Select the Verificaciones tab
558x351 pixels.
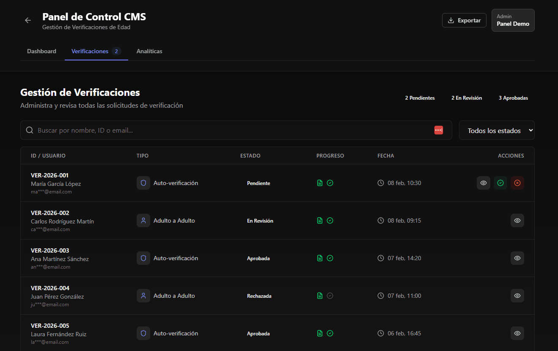(x=96, y=51)
